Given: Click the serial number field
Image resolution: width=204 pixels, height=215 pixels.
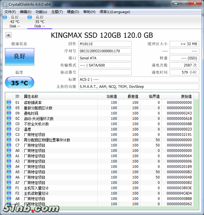Looking at the screenshot, I should 105,51.
